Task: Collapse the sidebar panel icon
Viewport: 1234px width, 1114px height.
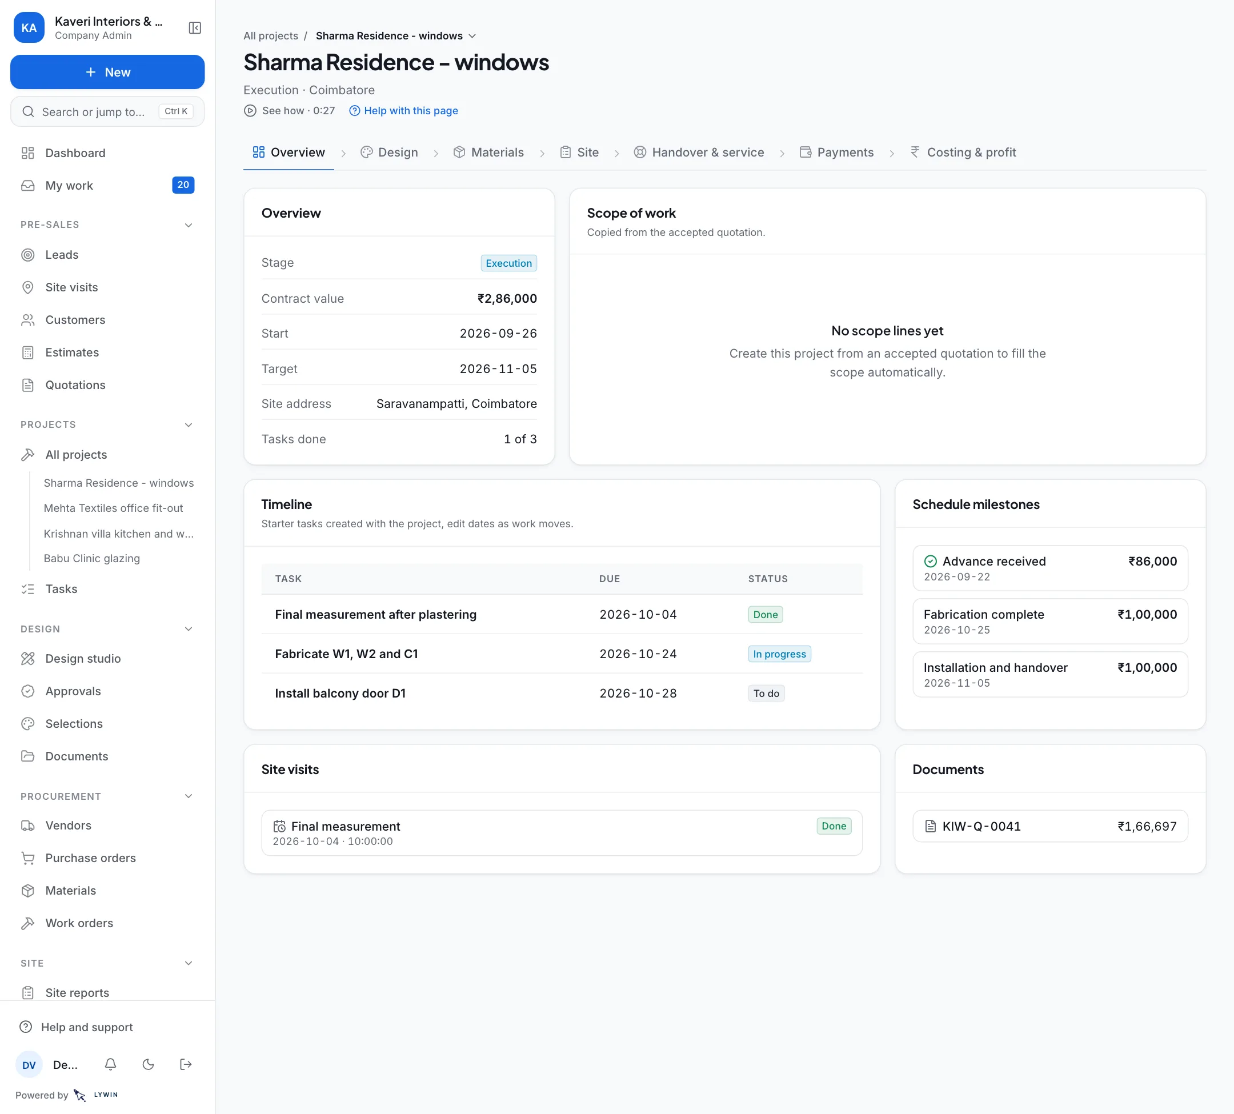Action: pyautogui.click(x=195, y=28)
